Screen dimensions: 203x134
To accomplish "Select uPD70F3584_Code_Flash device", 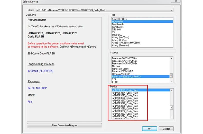I will click(x=141, y=116).
